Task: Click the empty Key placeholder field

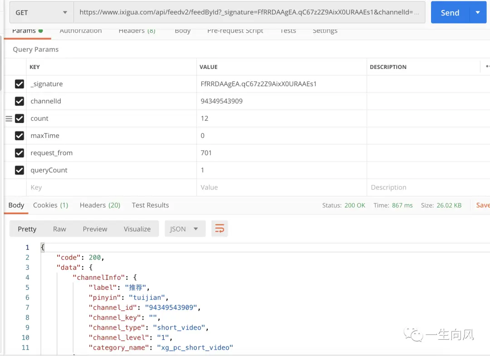Action: point(112,187)
